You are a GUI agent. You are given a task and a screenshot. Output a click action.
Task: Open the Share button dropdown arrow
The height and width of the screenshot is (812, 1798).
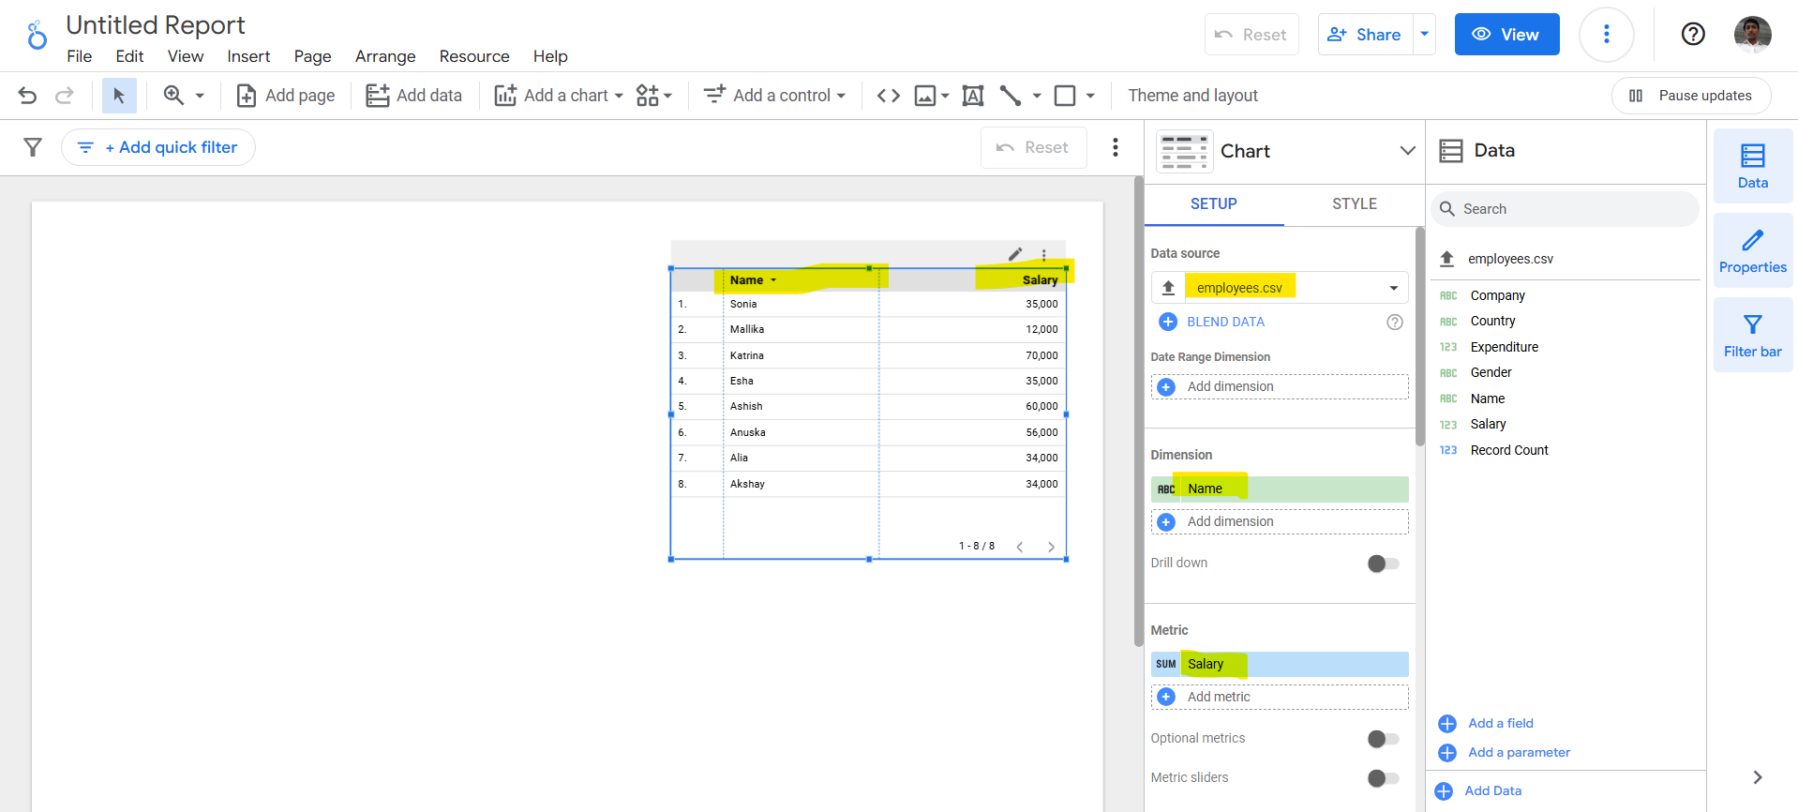(1424, 35)
